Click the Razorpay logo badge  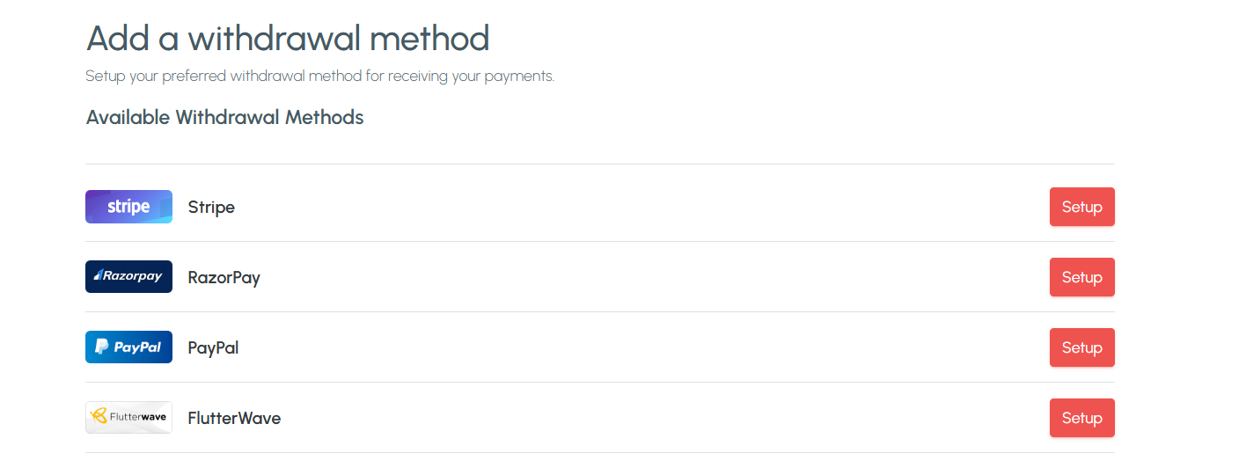(128, 277)
